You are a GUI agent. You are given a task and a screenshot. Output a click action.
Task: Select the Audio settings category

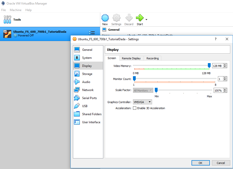pos(86,82)
